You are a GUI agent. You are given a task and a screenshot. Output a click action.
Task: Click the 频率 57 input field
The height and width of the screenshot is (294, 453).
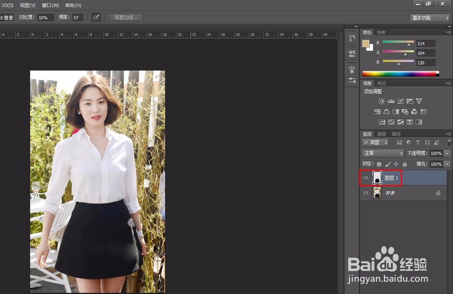[x=78, y=18]
